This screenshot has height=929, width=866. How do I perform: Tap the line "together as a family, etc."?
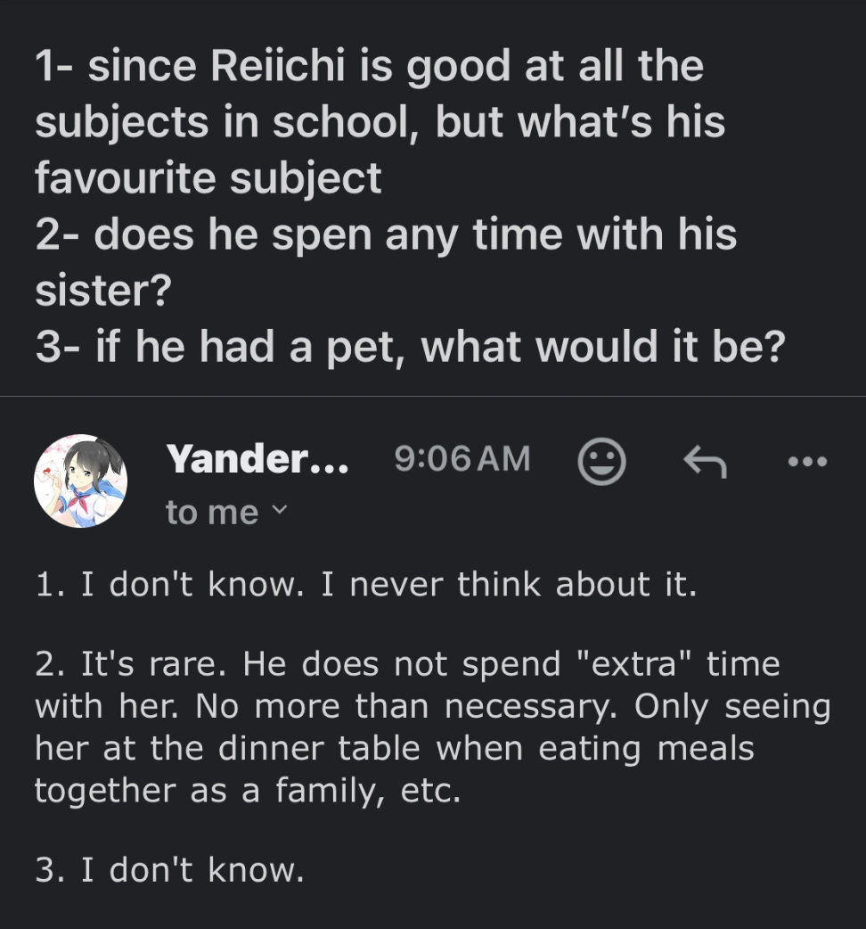pyautogui.click(x=248, y=790)
